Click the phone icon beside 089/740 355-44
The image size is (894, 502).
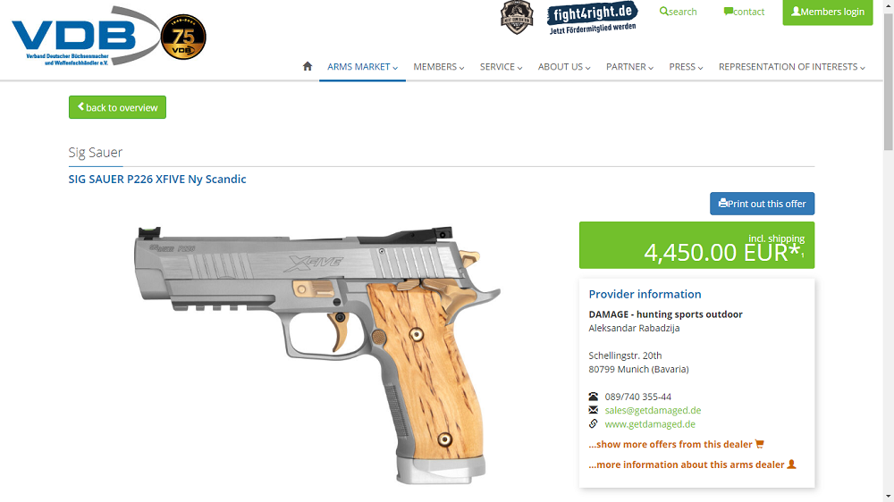click(594, 397)
